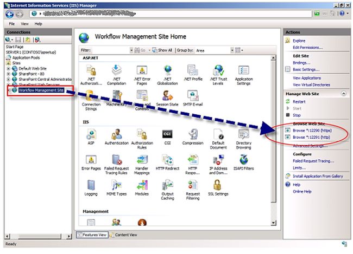Open the CGI feature icon
The height and width of the screenshot is (254, 353).
pyautogui.click(x=167, y=137)
